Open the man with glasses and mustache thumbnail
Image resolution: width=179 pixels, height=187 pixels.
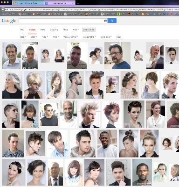(x=117, y=56)
